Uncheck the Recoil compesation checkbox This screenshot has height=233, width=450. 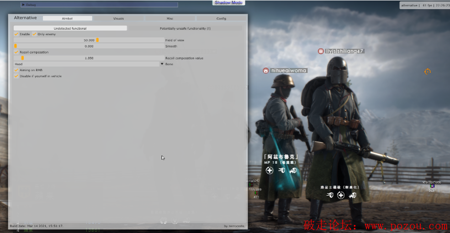(16, 52)
